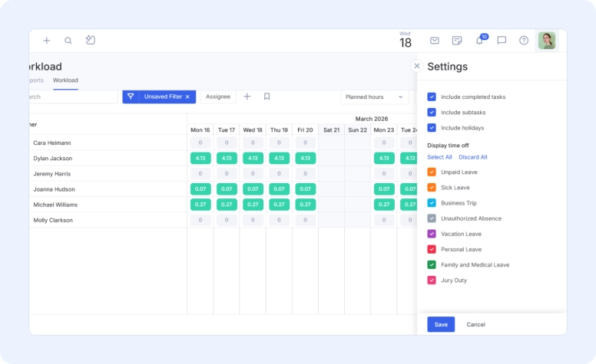596x364 pixels.
Task: Click the Save button
Action: 441,324
